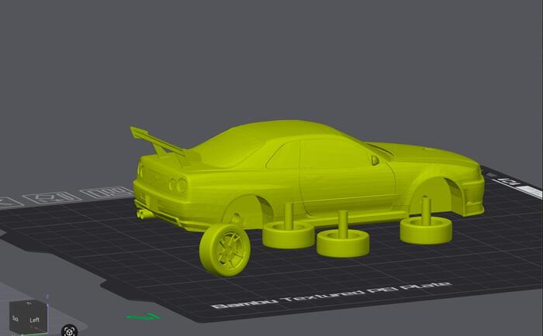Toggle the perspective view icon beside the view cube
Image resolution: width=543 pixels, height=336 pixels.
[70, 331]
